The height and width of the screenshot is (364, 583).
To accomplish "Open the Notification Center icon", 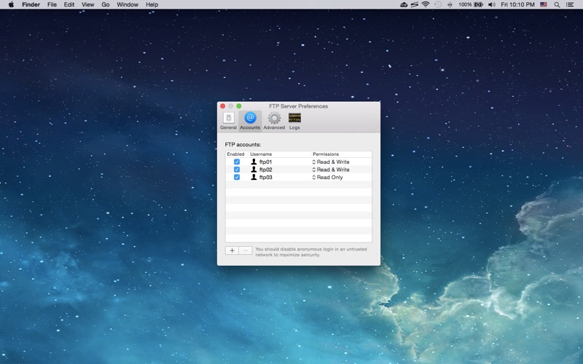I will pos(573,4).
